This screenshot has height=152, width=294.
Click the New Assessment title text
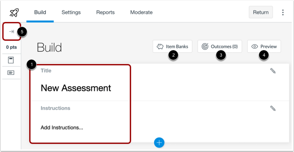(76, 88)
